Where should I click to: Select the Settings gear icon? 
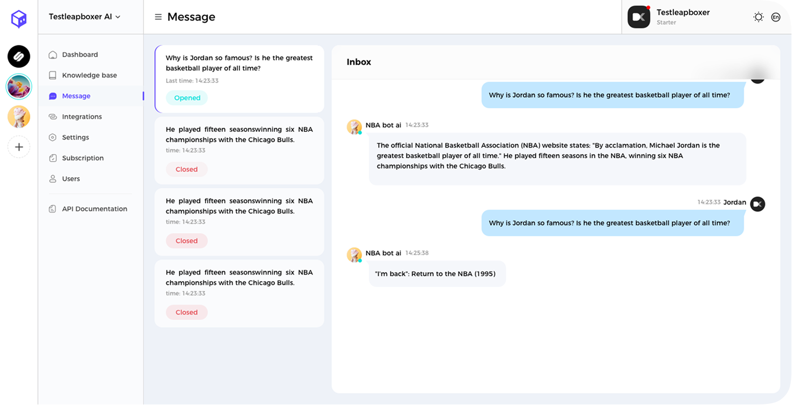tap(52, 137)
